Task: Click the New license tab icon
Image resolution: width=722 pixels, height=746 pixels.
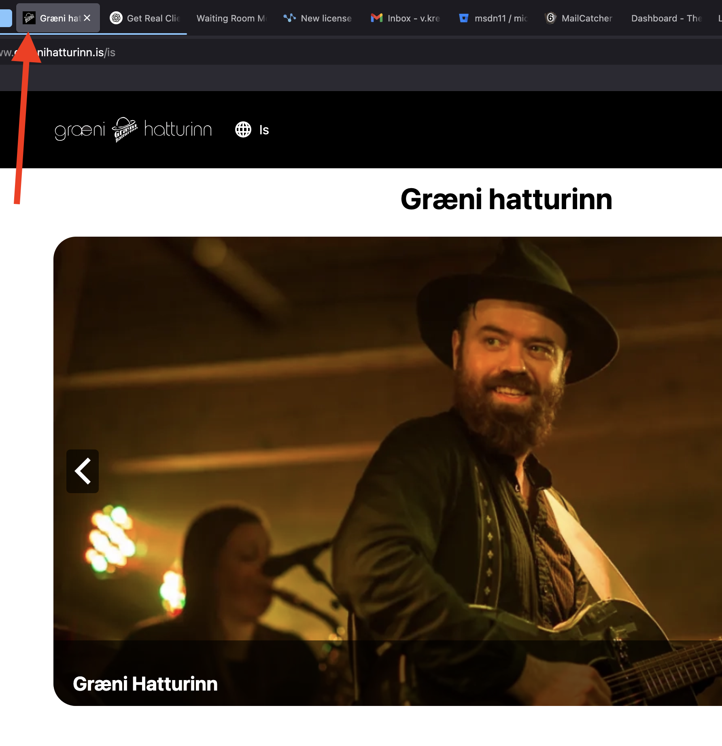Action: point(289,18)
